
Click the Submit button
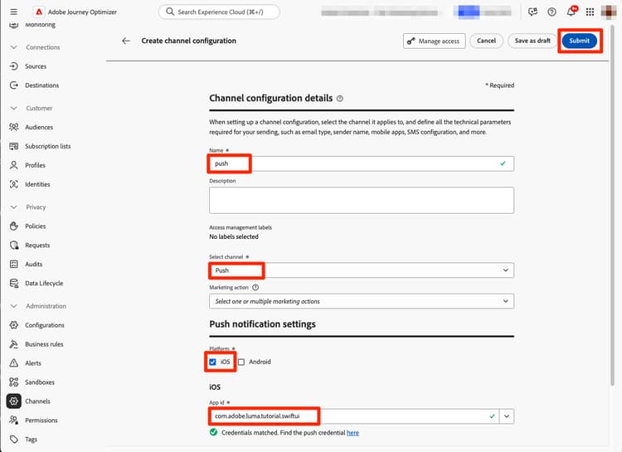tap(579, 41)
